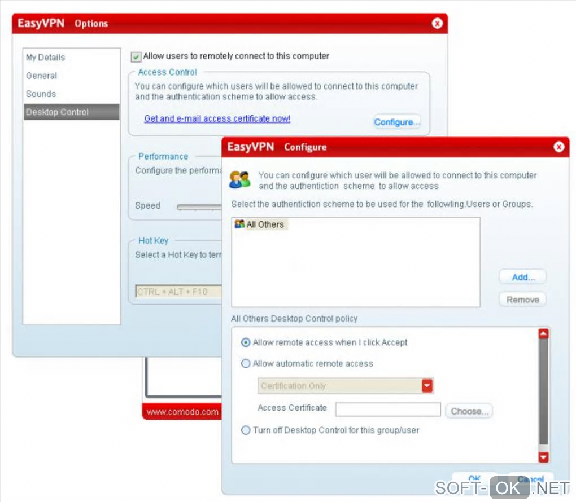This screenshot has height=502, width=576.
Task: Click the Access Certificate input field
Action: (x=388, y=409)
